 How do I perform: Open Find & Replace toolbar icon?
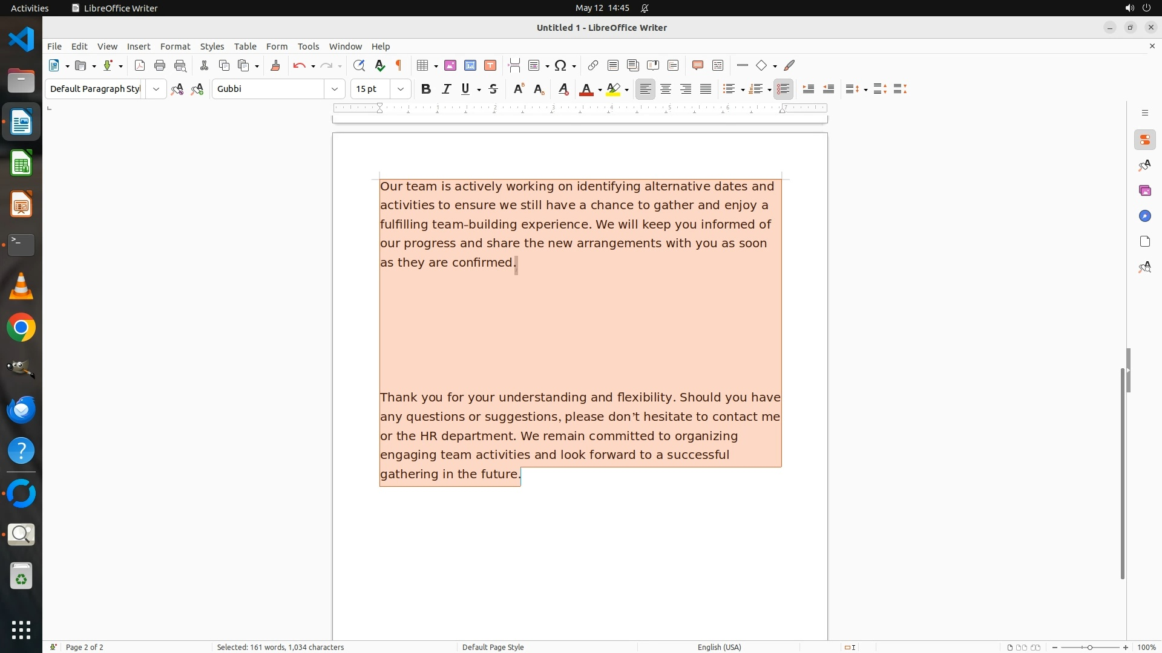pos(359,66)
